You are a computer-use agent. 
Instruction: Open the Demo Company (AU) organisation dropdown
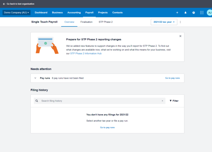(x=17, y=13)
